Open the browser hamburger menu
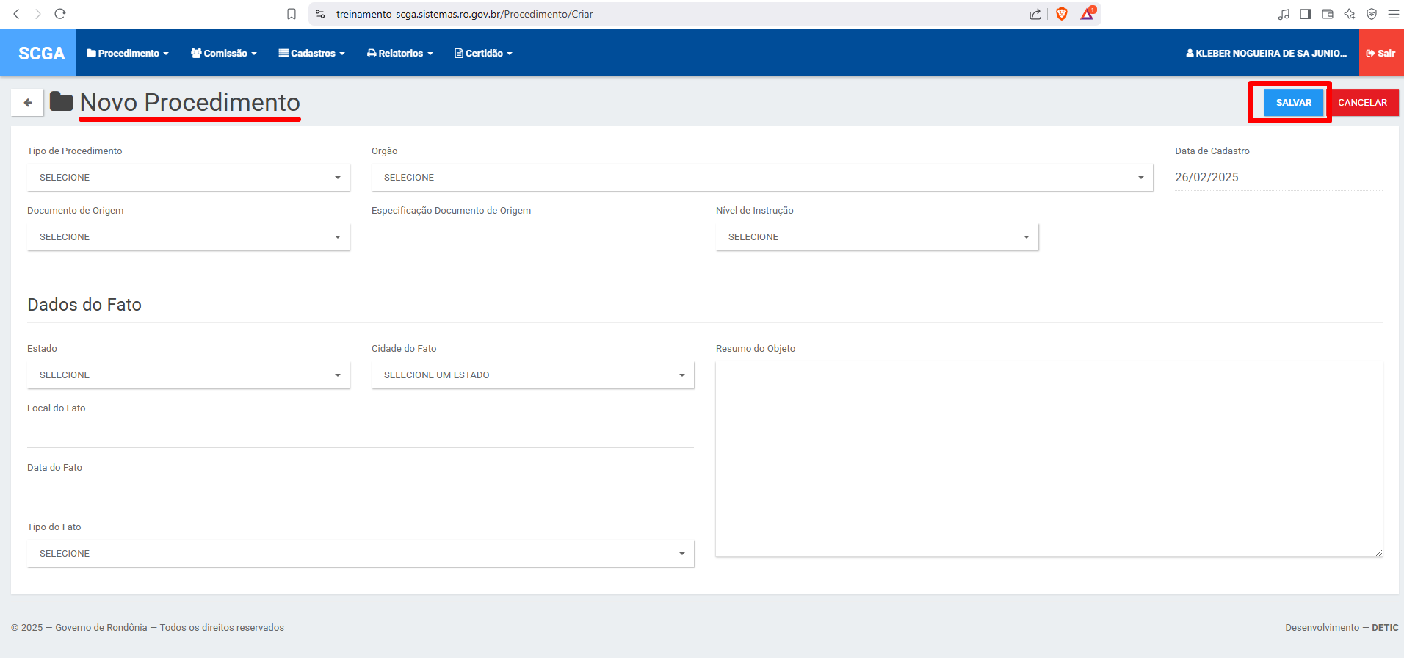 (1394, 14)
